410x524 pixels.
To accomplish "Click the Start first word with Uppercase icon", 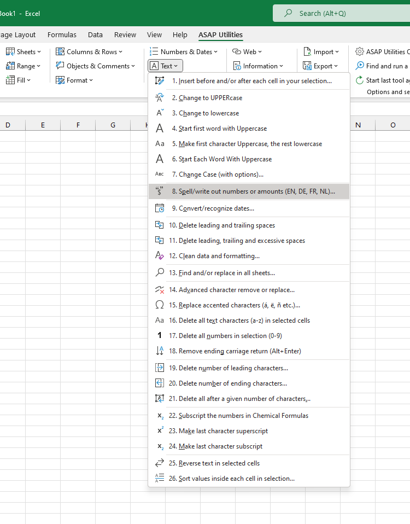I will [160, 129].
